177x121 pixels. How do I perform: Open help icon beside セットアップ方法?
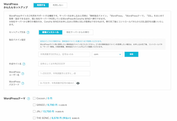pos(28,32)
